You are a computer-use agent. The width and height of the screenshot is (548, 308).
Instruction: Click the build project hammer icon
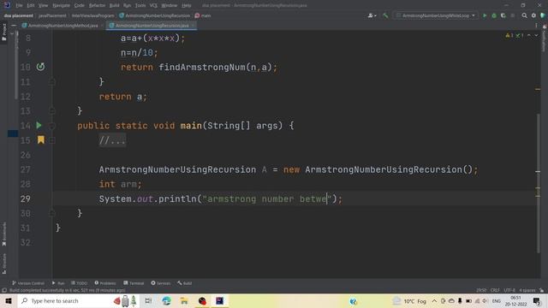(385, 15)
